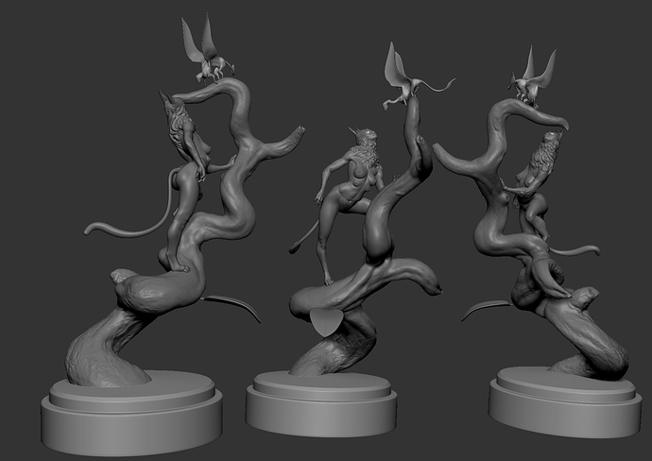Click the winged griffin atop the right sculpture
The height and width of the screenshot is (461, 652).
tap(534, 81)
